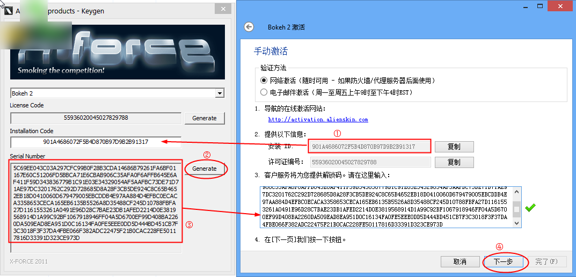Click the green checkmark beside the unlock code box
Viewport: 576px width, 277px height.
pyautogui.click(x=530, y=208)
